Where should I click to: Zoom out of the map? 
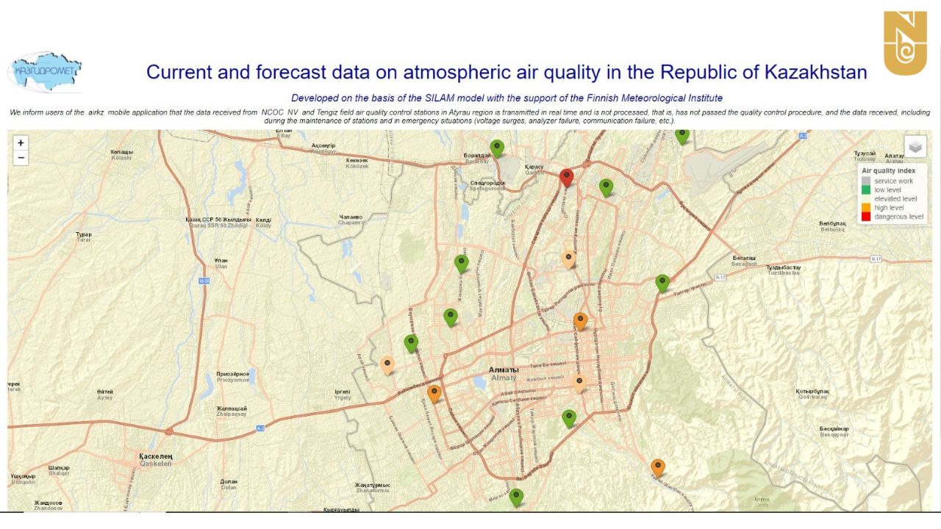(21, 158)
